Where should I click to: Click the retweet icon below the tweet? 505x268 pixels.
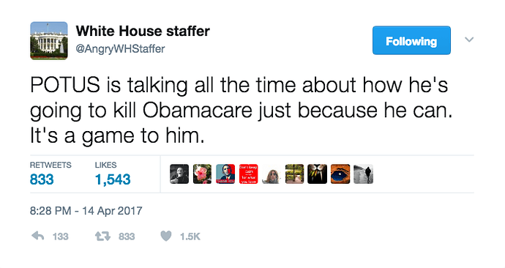coord(102,237)
